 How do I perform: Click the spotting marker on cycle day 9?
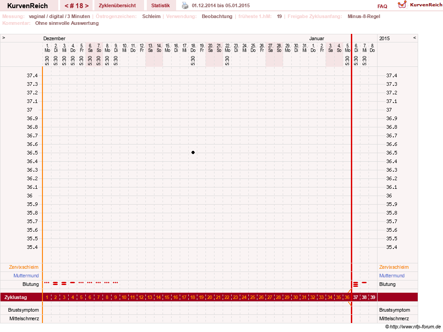click(115, 283)
